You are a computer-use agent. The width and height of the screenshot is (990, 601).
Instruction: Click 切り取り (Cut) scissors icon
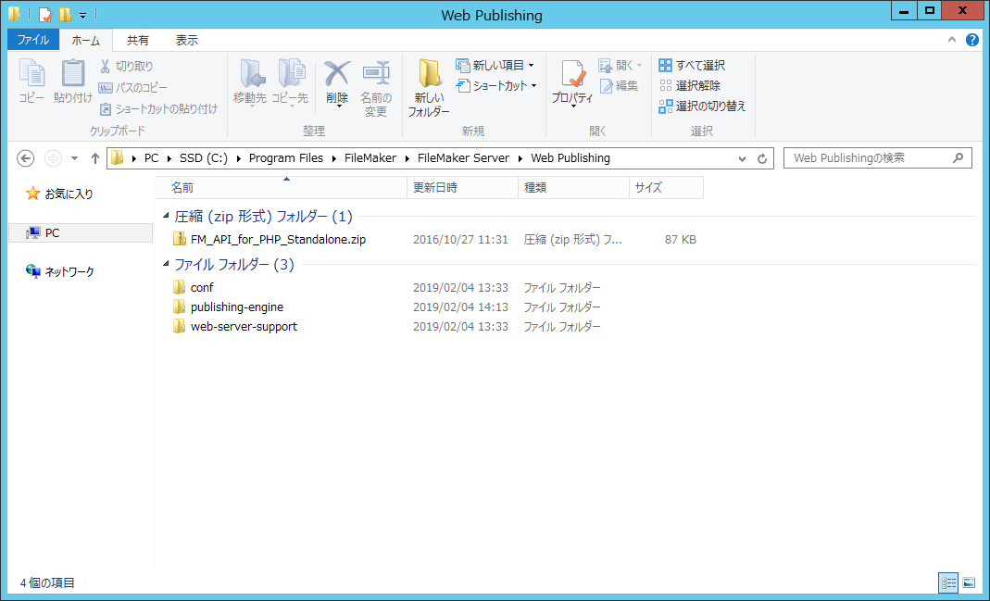105,66
